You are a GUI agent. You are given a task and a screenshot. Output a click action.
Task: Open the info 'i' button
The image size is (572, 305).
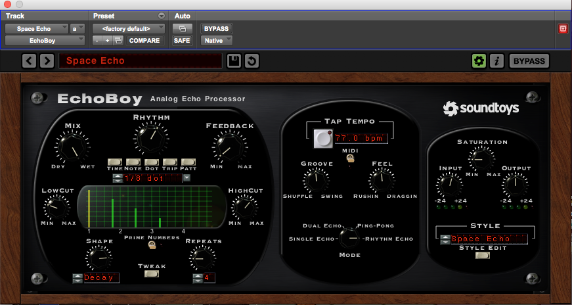coord(496,61)
